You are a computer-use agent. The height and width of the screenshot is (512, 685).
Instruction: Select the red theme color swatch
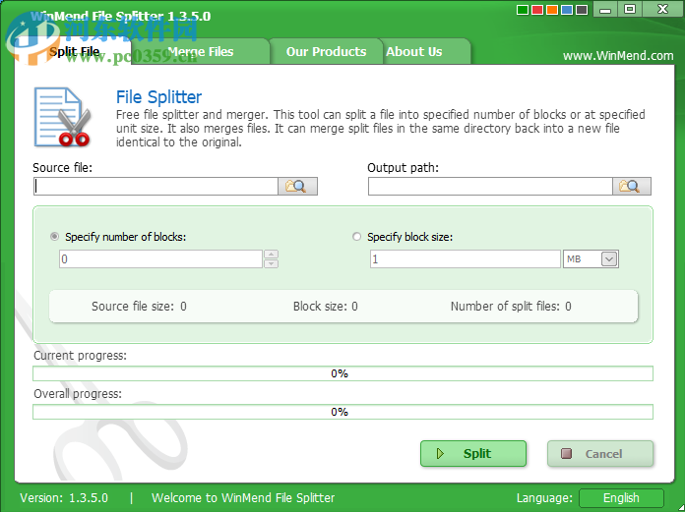point(537,10)
